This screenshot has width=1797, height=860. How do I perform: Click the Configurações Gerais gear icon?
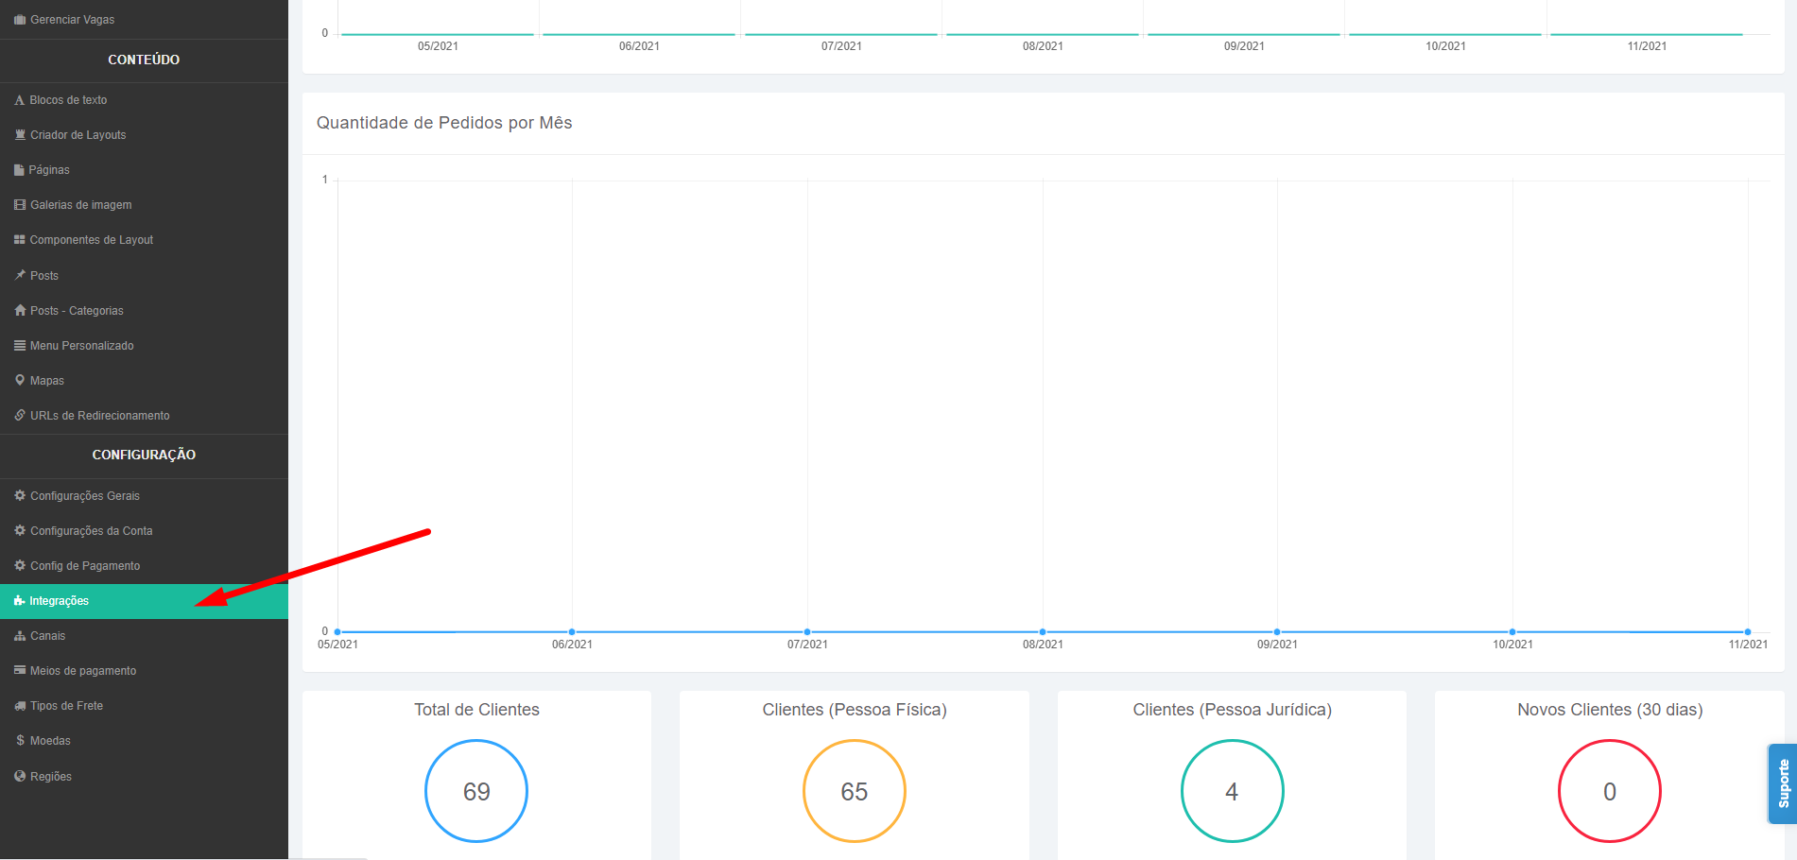click(20, 496)
